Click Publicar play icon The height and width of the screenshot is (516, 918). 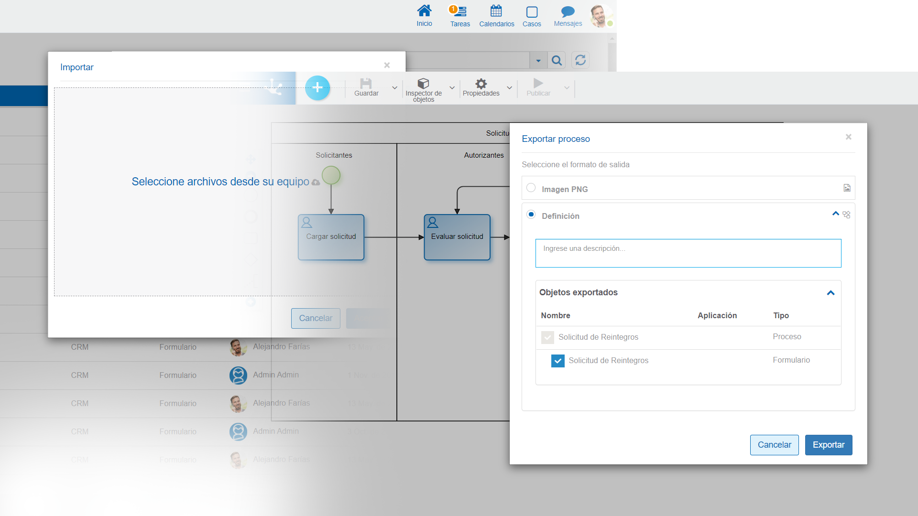(538, 87)
